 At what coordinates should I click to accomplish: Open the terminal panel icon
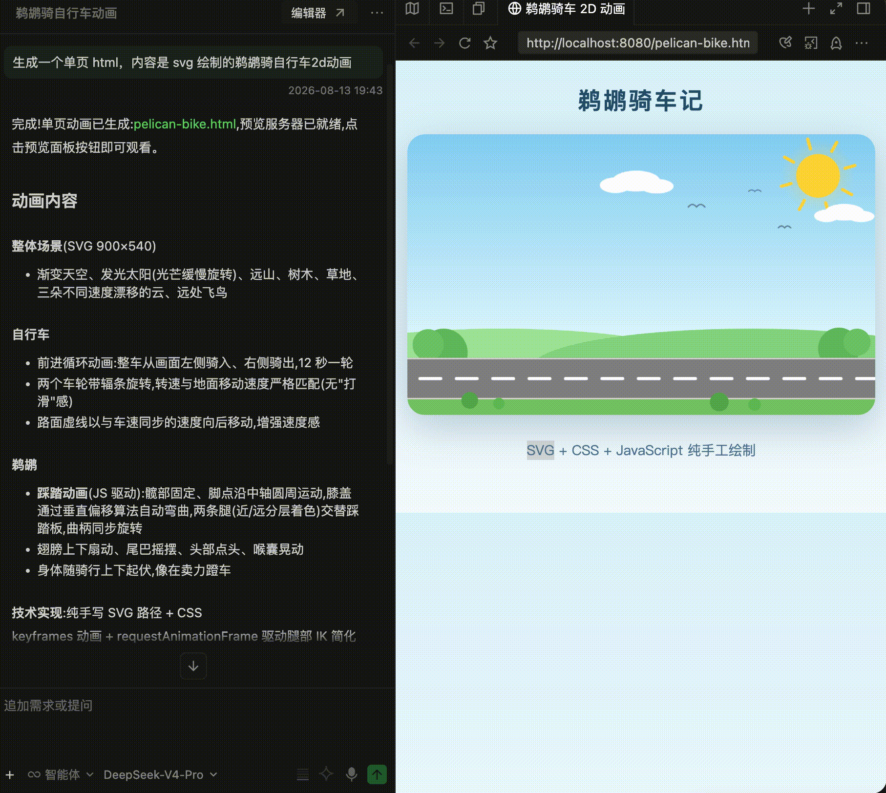pyautogui.click(x=446, y=9)
